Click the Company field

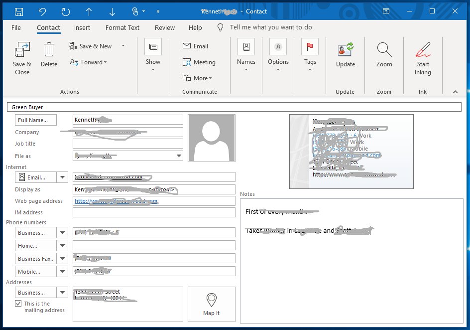tap(127, 132)
